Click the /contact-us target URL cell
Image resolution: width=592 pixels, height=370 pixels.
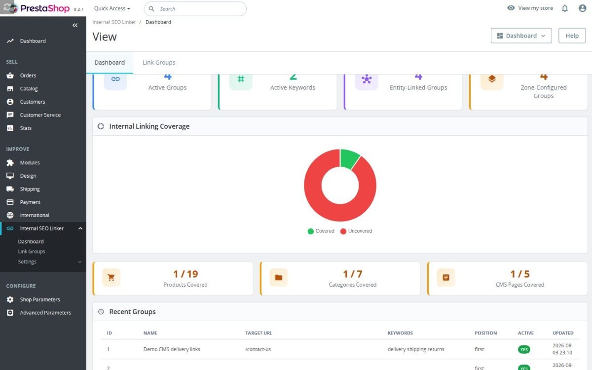click(x=258, y=349)
